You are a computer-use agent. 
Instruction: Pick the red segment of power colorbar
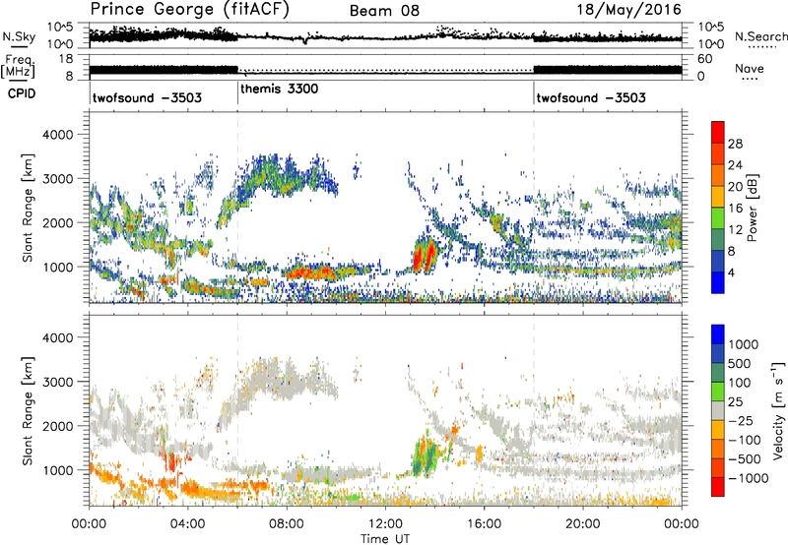tap(718, 133)
